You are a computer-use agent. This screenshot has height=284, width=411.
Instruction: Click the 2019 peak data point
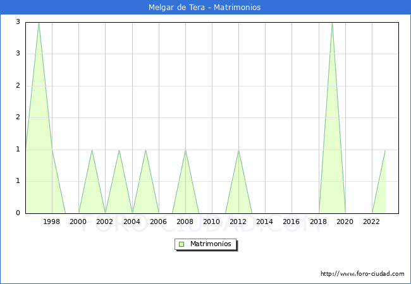click(332, 23)
